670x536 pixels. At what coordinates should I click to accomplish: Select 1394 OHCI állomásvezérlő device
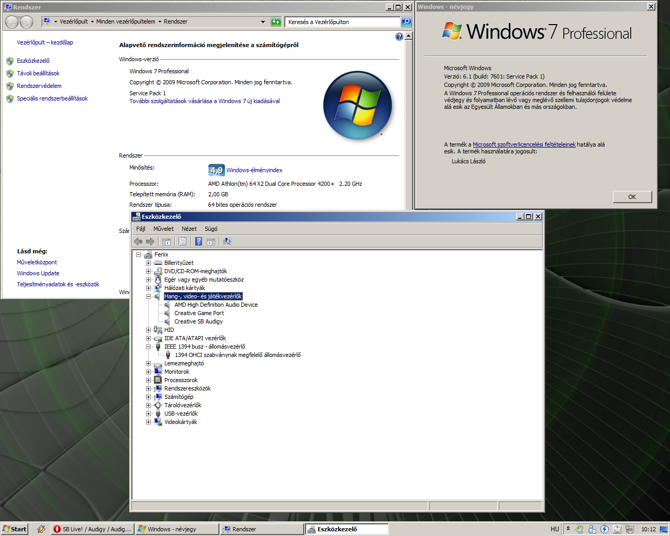(x=238, y=355)
